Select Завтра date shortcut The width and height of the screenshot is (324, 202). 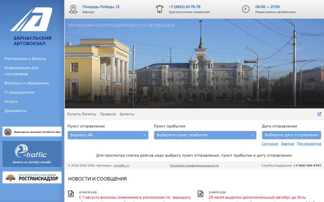coord(287,144)
